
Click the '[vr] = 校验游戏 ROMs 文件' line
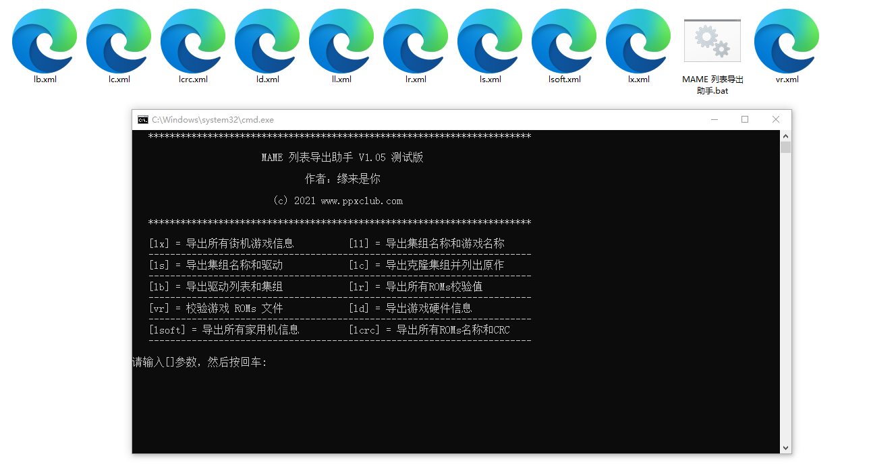tap(216, 308)
